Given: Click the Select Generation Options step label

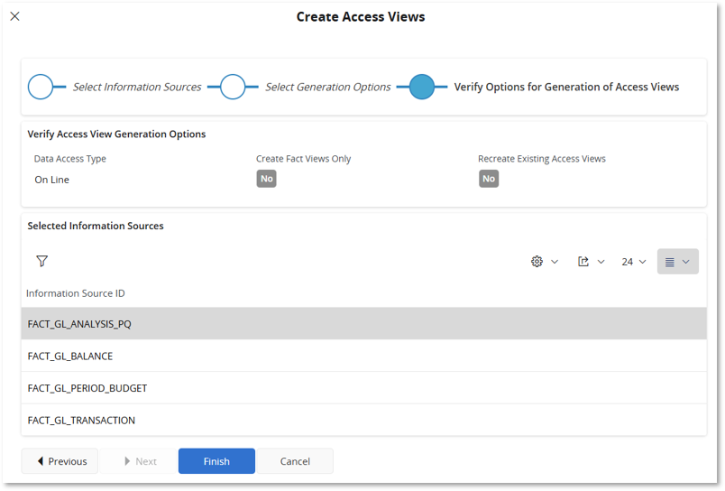Looking at the screenshot, I should 328,87.
